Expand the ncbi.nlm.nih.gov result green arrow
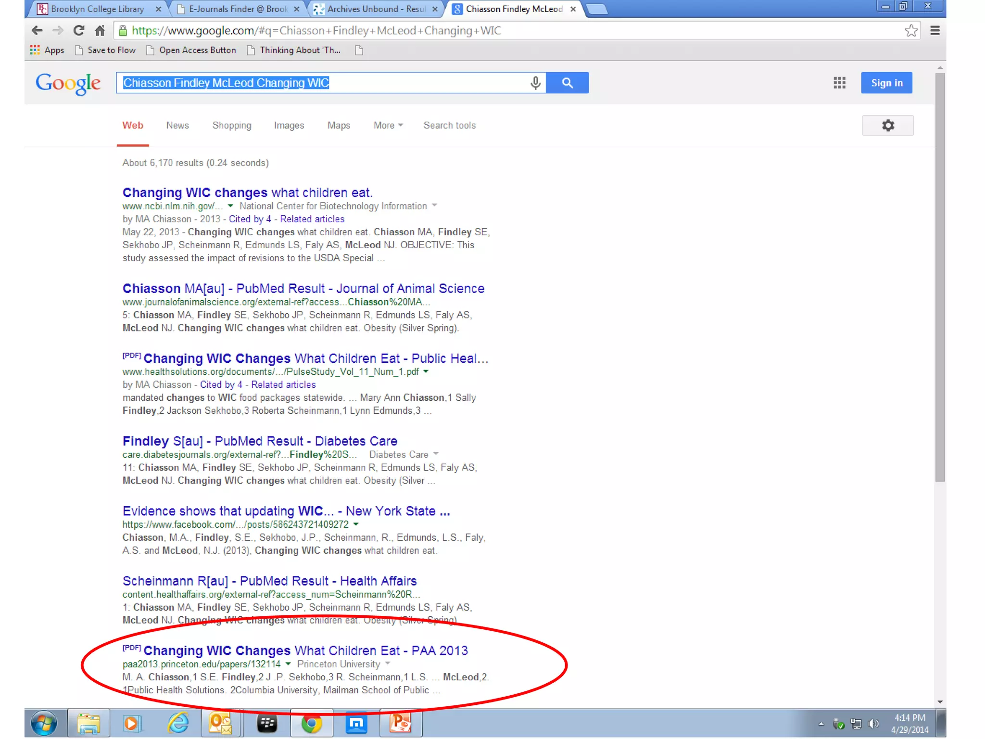The width and height of the screenshot is (985, 739). coord(230,206)
